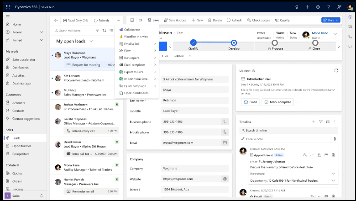Open the app launcher waffle icon
Image resolution: width=356 pixels, height=201 pixels.
(x=8, y=7)
